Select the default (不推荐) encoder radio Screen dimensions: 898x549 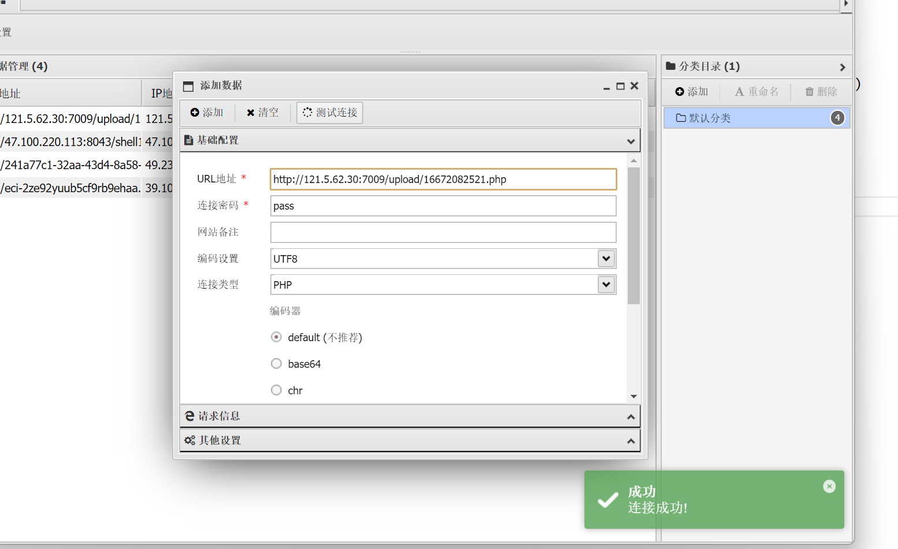pos(277,337)
